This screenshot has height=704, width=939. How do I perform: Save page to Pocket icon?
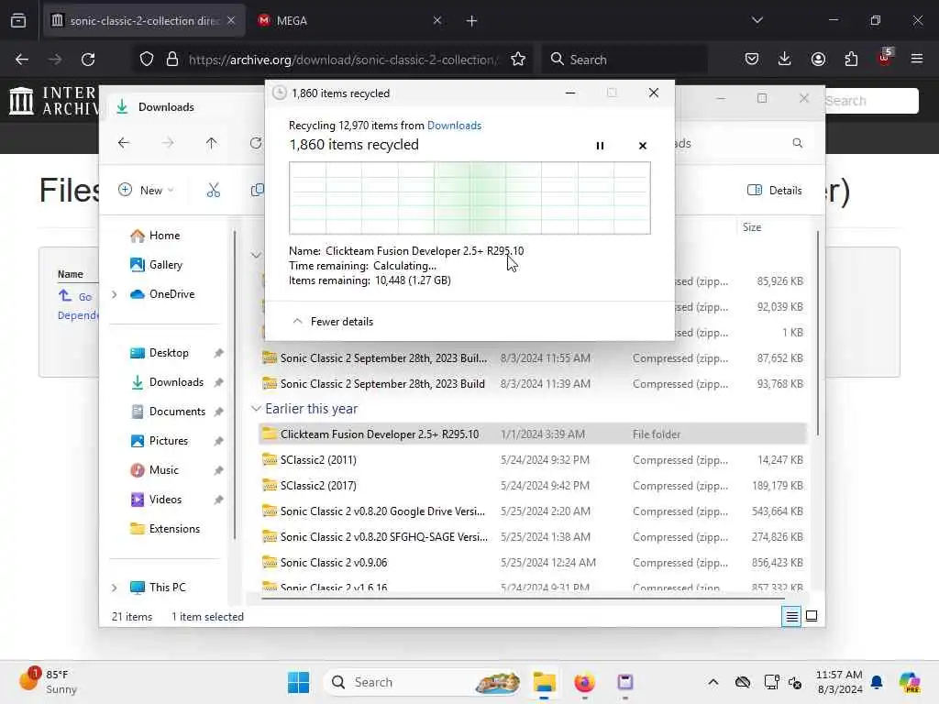coord(752,59)
